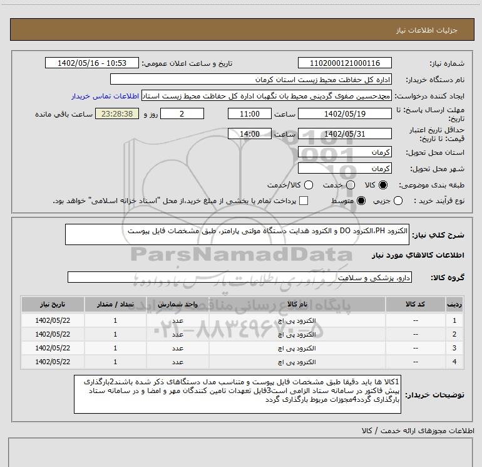The width and height of the screenshot is (482, 467).
Task: Click the price validity time 14:00
Action: 250,134
